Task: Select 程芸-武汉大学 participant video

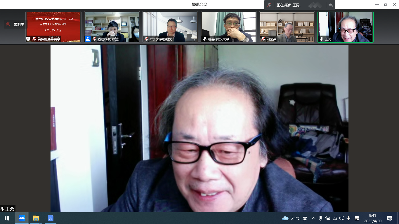Action: coord(229,27)
